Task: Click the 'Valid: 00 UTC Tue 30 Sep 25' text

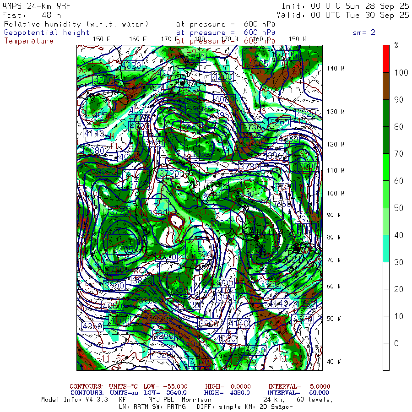Action: 342,15
